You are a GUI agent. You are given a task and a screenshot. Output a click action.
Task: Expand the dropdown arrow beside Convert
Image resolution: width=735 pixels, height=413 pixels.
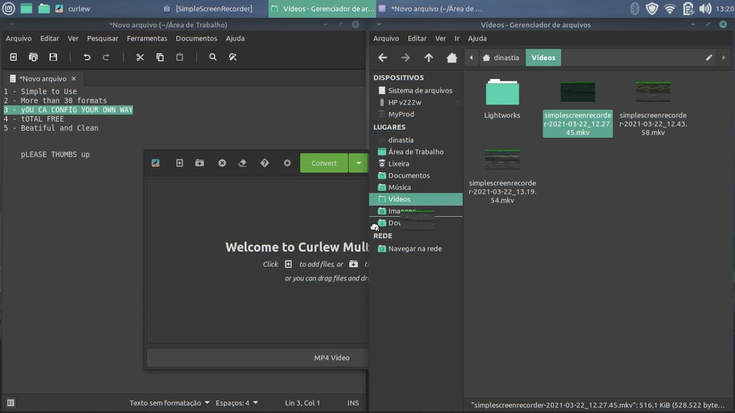point(358,163)
